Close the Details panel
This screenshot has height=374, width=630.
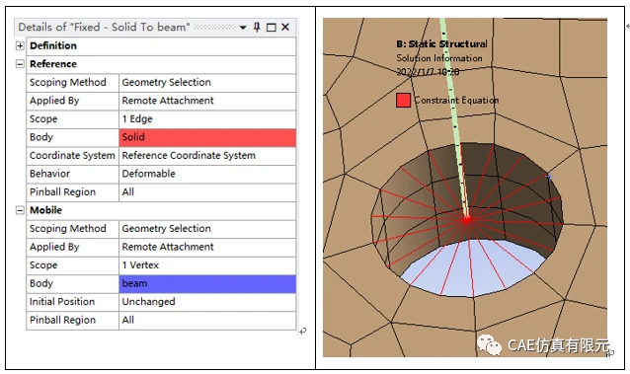click(285, 28)
